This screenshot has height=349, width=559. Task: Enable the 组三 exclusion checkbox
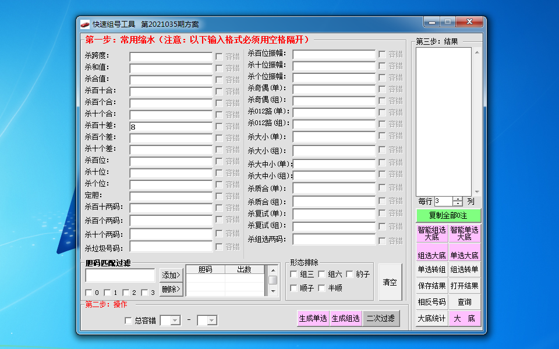tap(293, 274)
